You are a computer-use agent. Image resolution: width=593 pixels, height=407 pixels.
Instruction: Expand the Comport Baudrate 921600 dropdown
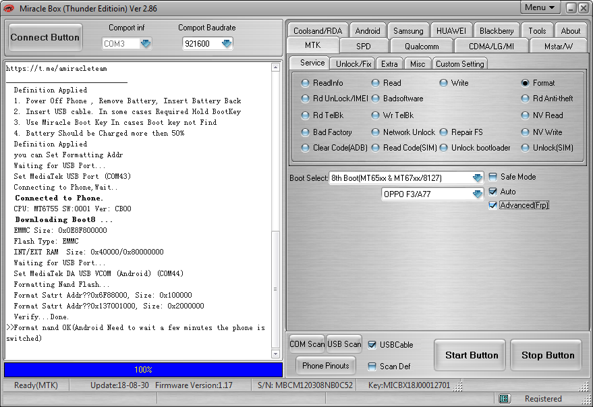[227, 43]
